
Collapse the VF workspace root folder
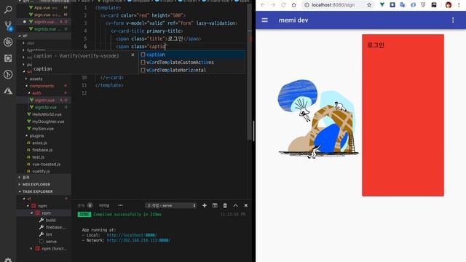click(44, 36)
